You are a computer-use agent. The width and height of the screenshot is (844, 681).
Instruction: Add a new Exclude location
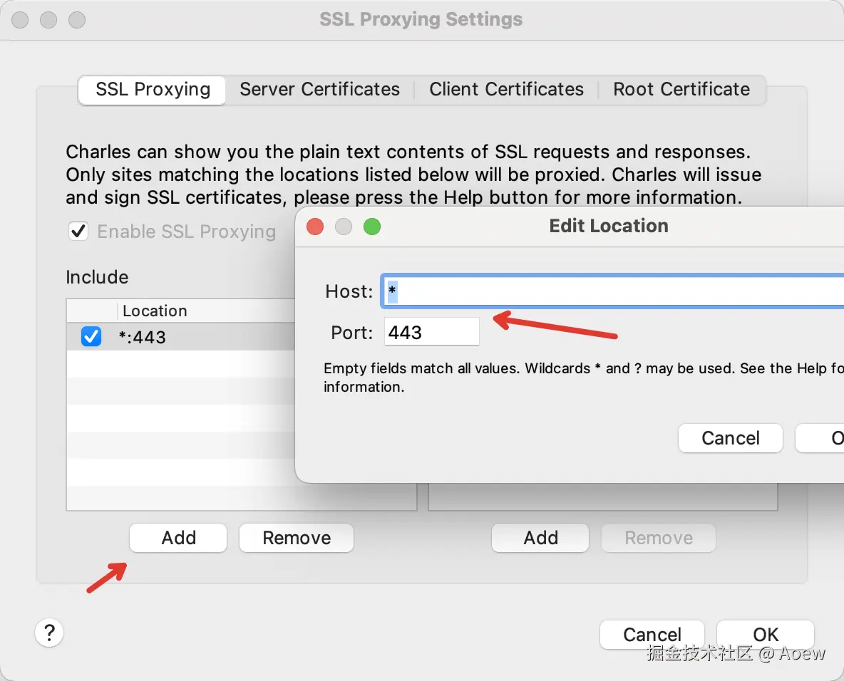[x=540, y=538]
